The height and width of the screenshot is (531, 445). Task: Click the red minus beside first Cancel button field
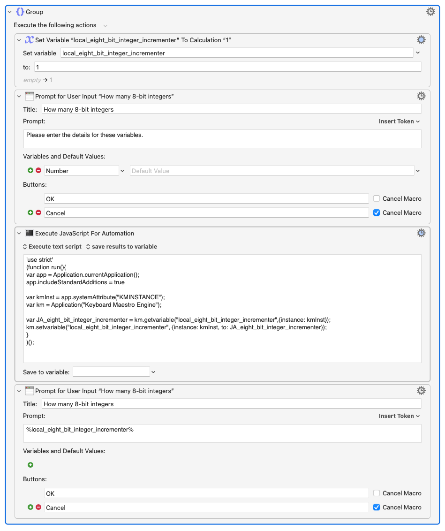[38, 212]
